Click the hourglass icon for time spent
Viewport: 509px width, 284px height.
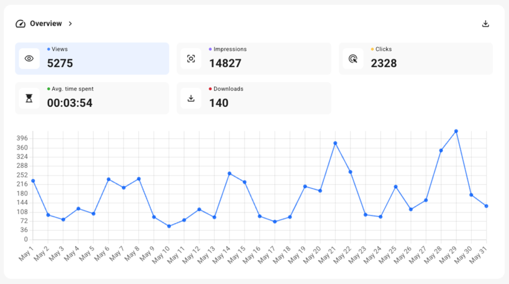pos(29,98)
